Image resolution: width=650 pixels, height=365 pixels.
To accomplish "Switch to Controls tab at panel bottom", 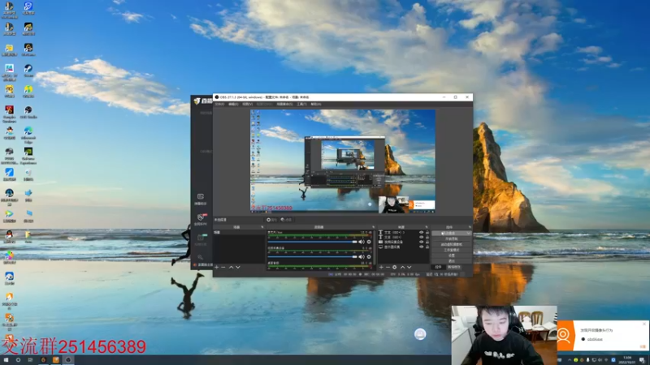I will tap(438, 268).
